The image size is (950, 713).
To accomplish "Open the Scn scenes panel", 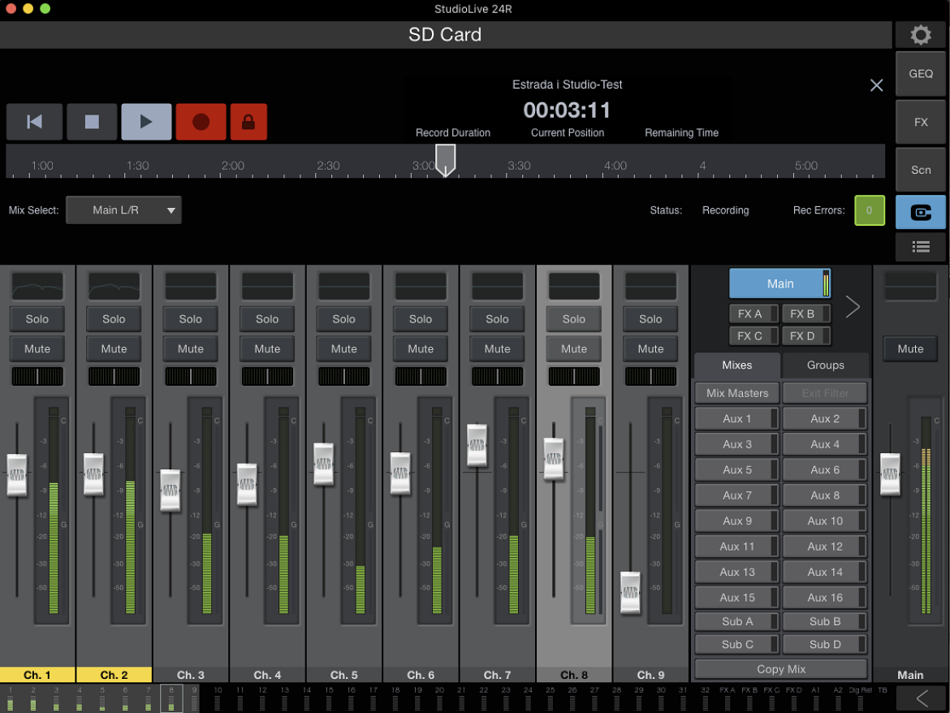I will (x=920, y=170).
